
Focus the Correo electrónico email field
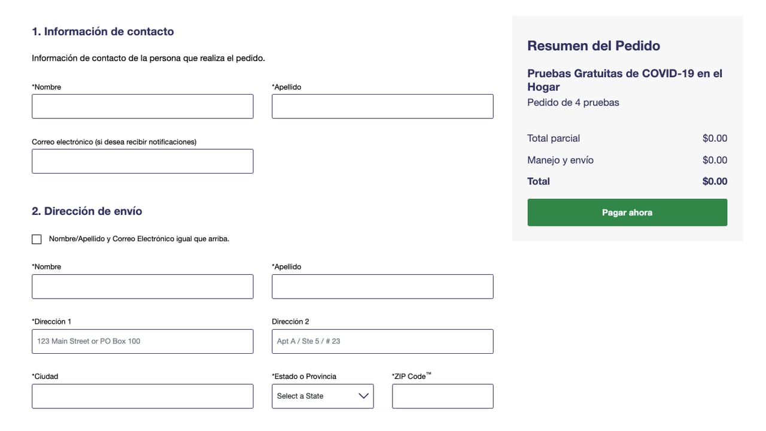[142, 161]
